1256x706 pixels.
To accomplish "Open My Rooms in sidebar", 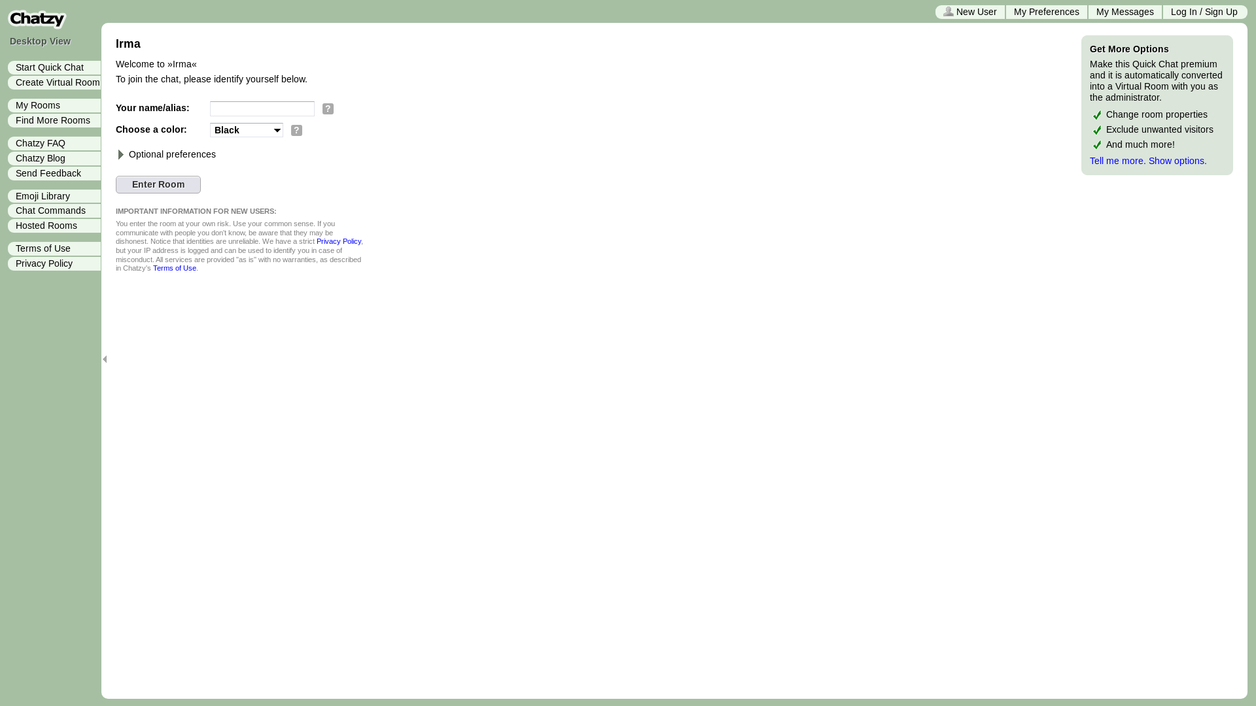I will pos(54,105).
